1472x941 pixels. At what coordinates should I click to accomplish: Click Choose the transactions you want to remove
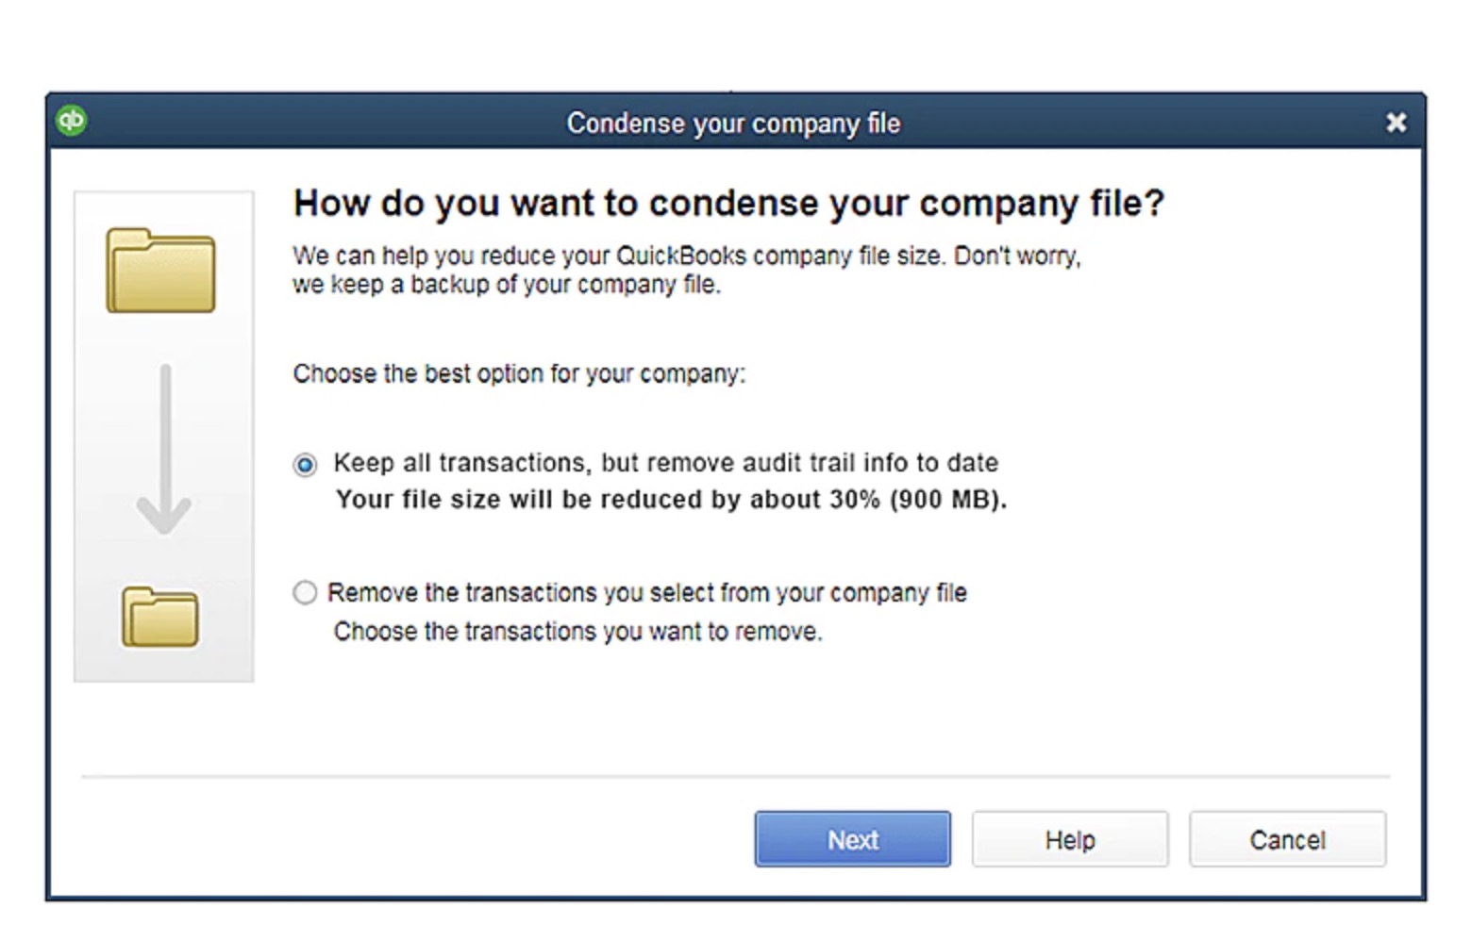pyautogui.click(x=578, y=632)
